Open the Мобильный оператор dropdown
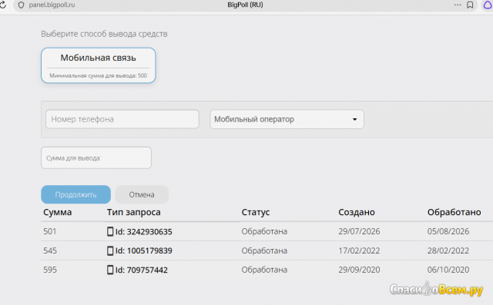 click(287, 119)
